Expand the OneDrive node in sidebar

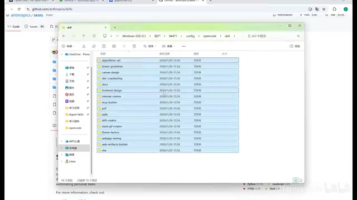[62, 54]
